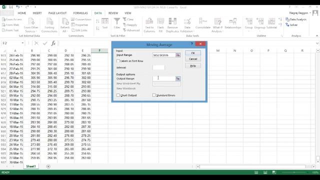
Task: Expand the formula bar
Action: (x=317, y=43)
